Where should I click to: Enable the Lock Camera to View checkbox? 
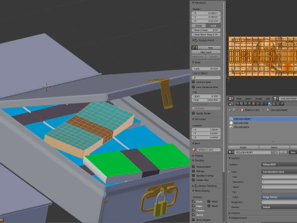pos(194,87)
